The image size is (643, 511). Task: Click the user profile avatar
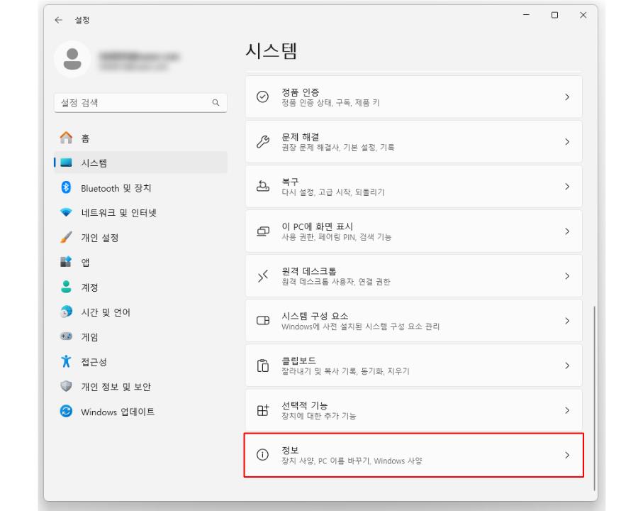72,59
